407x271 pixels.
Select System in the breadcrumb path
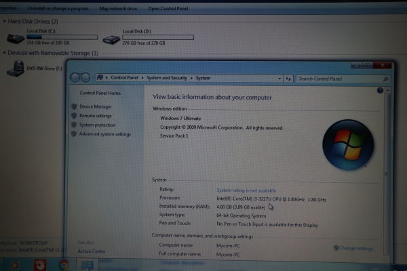(x=203, y=78)
